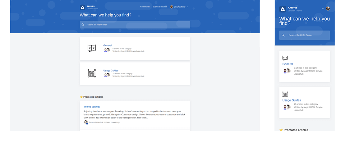Click the layout icon on the mobile Usage Guides card
Viewport: 345px width, 158px height.
(285, 94)
